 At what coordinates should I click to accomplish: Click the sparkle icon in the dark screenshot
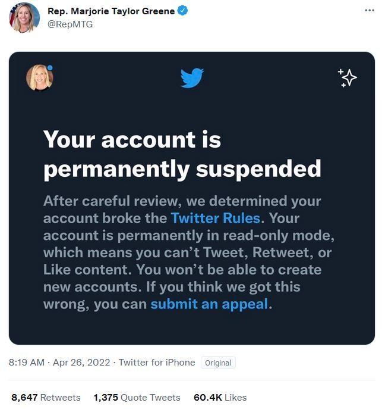point(348,77)
